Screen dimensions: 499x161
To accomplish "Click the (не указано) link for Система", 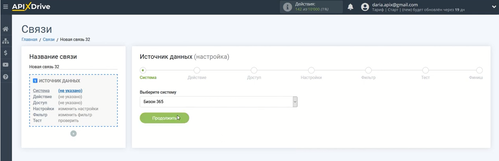I will (70, 90).
